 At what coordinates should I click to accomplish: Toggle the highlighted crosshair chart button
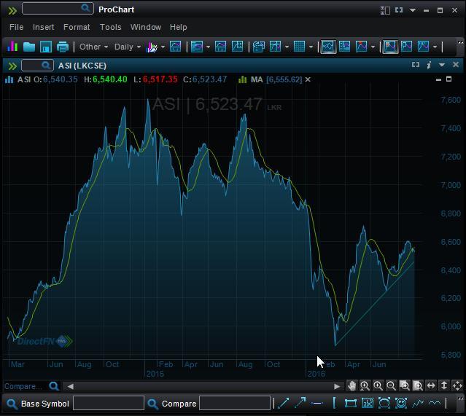click(x=390, y=47)
